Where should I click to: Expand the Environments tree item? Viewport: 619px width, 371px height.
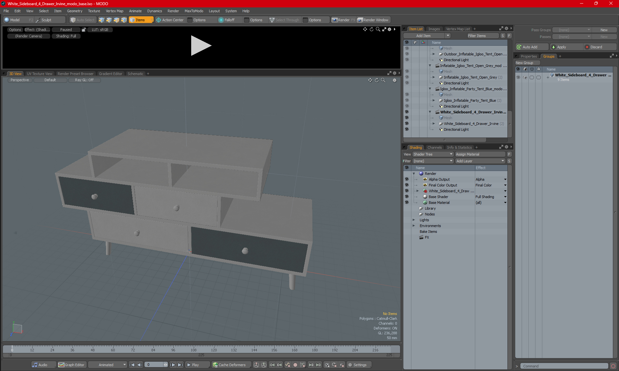click(414, 226)
